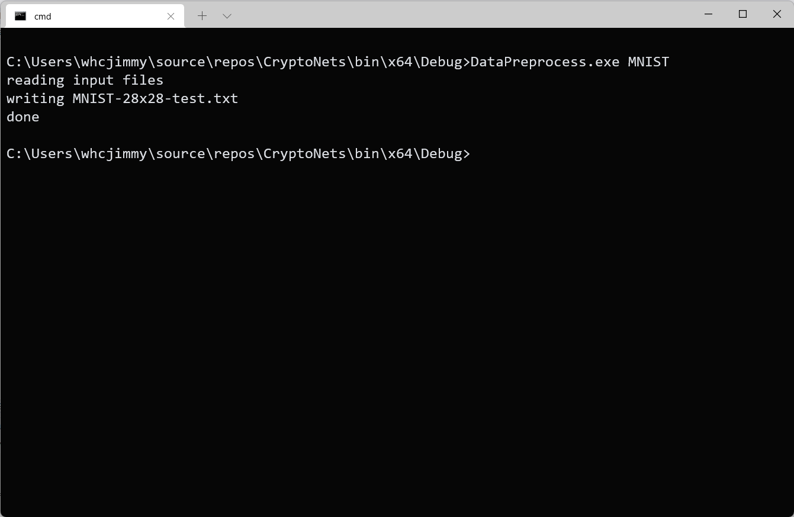The width and height of the screenshot is (794, 517).
Task: Click the DataPreprocess.exe command text
Action: tap(545, 62)
